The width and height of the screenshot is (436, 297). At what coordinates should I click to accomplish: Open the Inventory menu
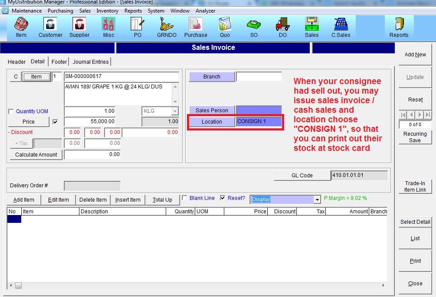pyautogui.click(x=107, y=11)
